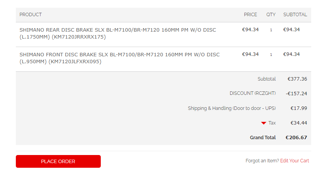
Task: Click the QTY column header
Action: (271, 15)
